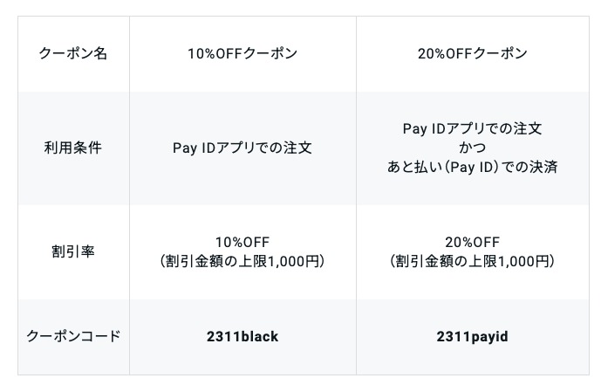Click "Pay ID" inside the あと払い parentheses
Image resolution: width=601 pixels, height=385 pixels.
point(471,168)
